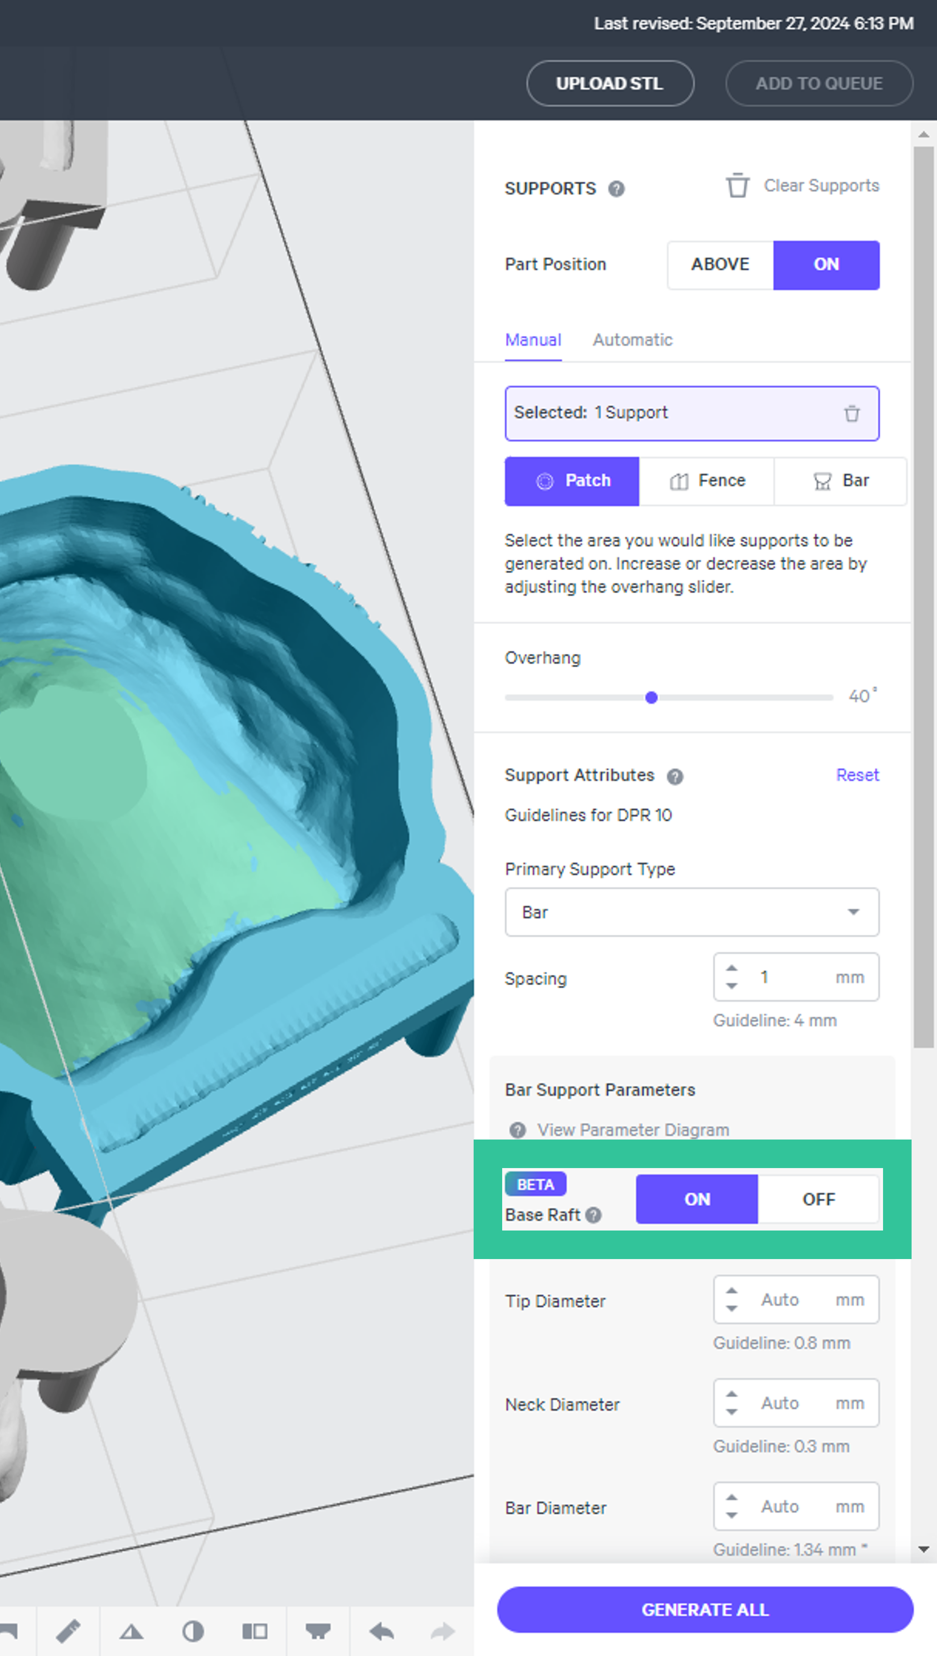Click the ADD TO QUEUE button

(819, 84)
